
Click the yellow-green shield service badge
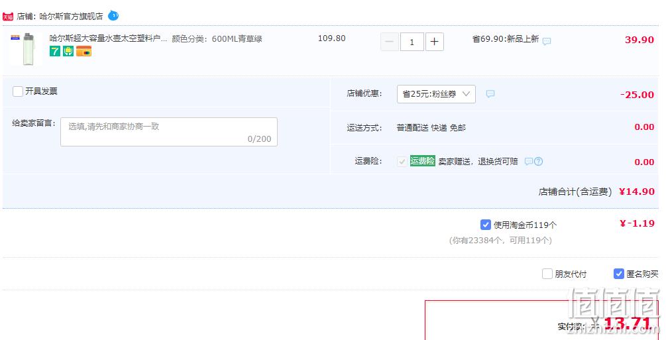[68, 52]
